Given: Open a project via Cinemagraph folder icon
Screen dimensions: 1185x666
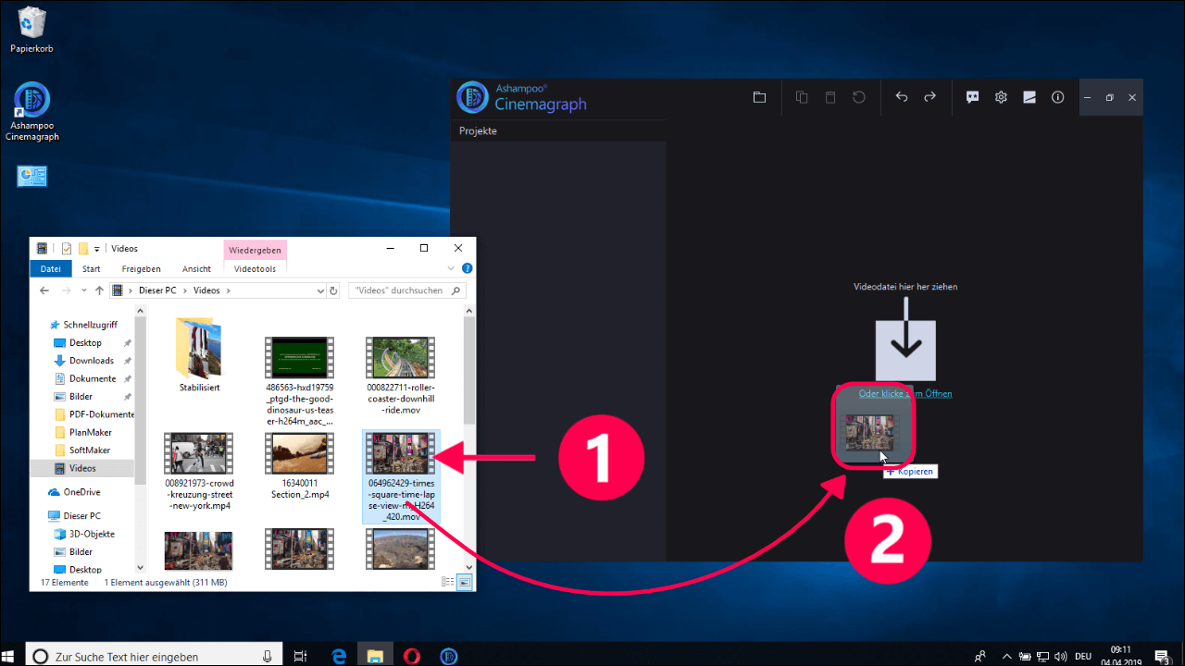Looking at the screenshot, I should tap(759, 97).
